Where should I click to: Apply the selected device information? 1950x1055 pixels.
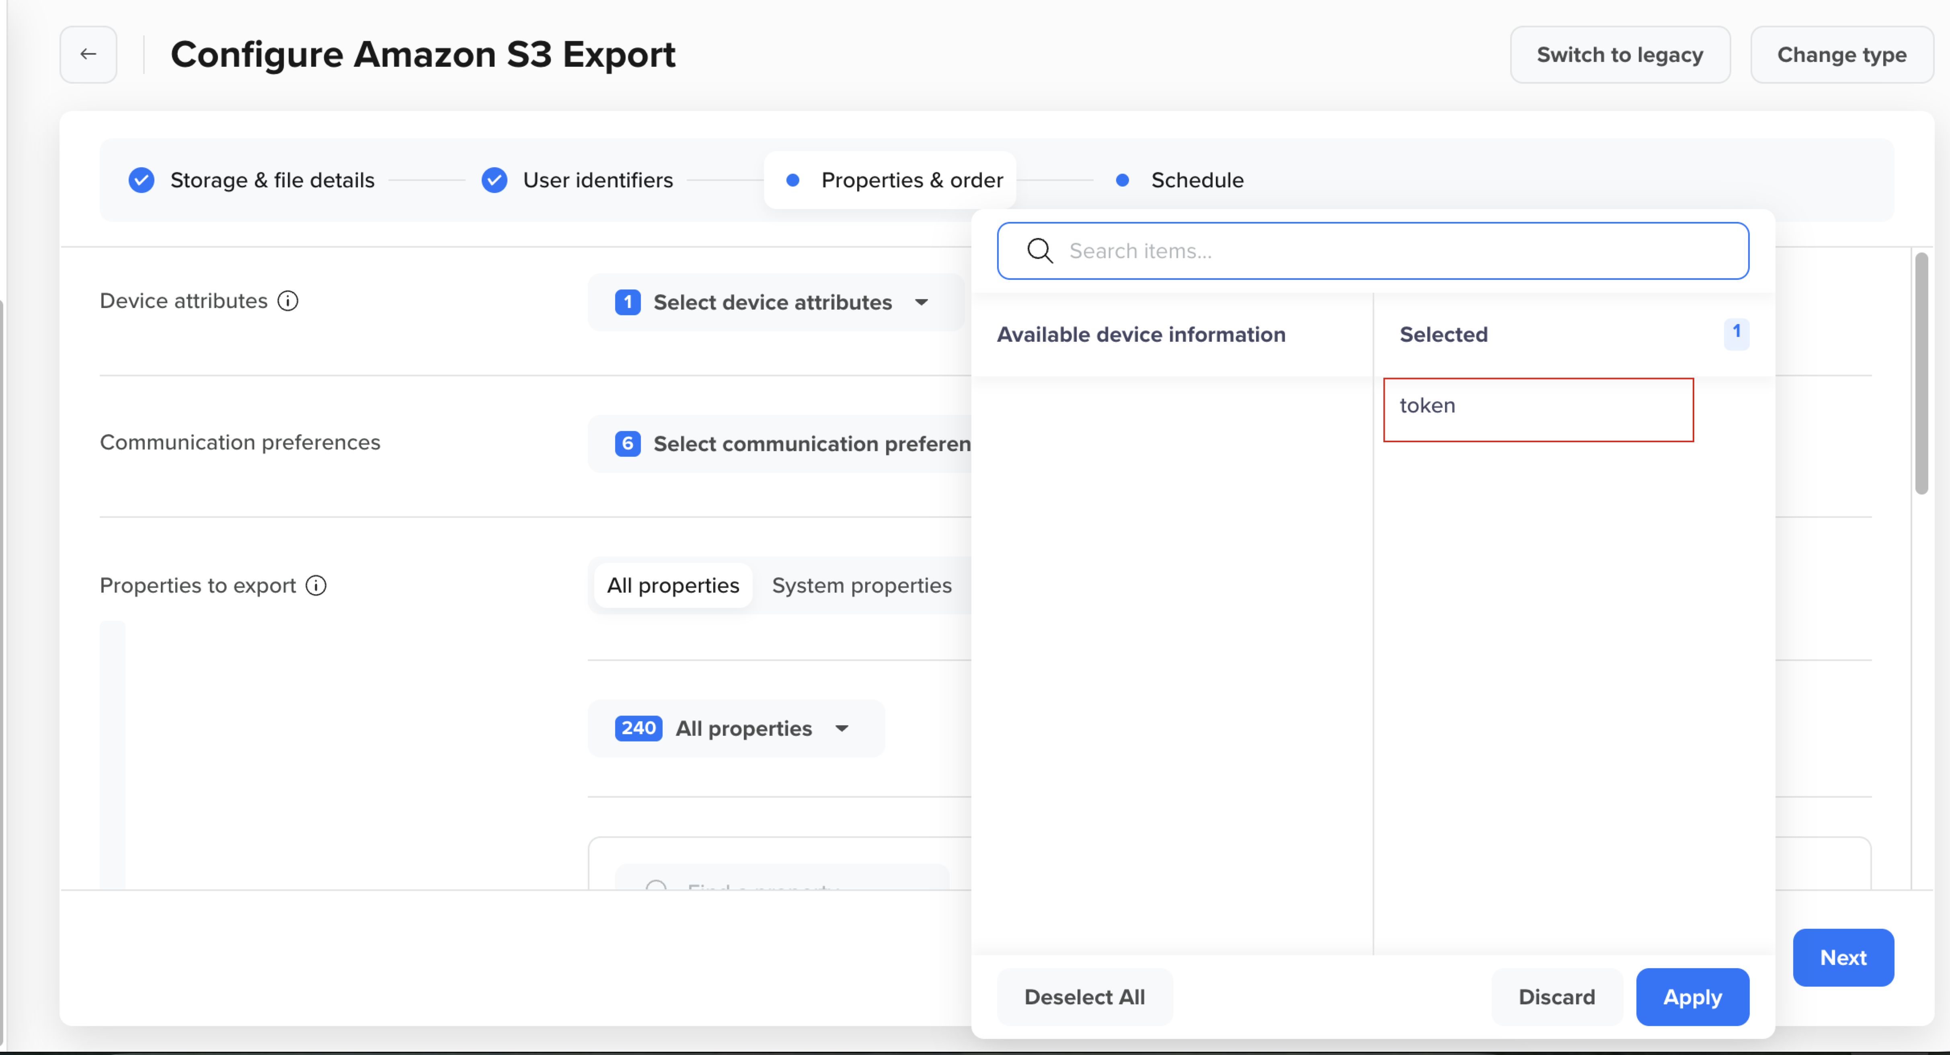point(1693,997)
